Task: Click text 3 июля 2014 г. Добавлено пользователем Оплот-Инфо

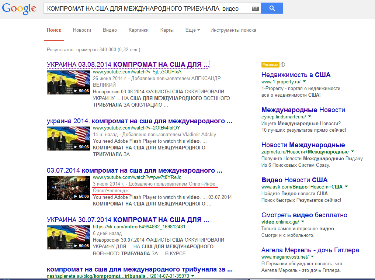Action: (154, 184)
